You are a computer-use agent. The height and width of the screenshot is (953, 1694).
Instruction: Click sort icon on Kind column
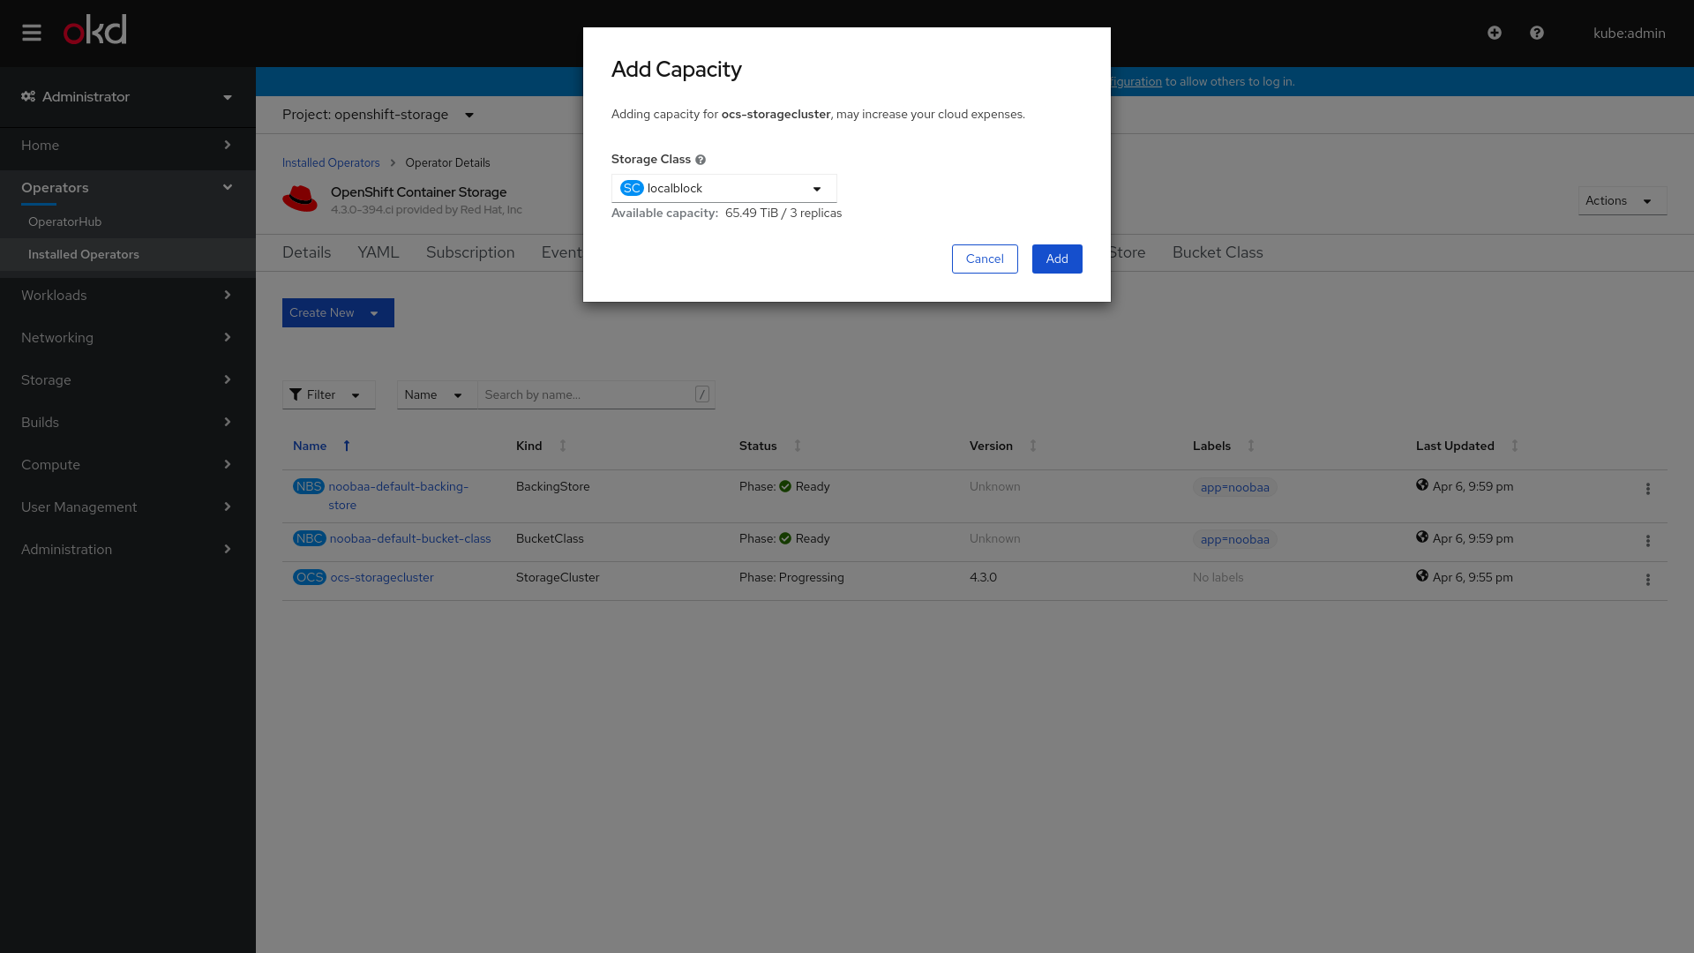[x=563, y=446]
